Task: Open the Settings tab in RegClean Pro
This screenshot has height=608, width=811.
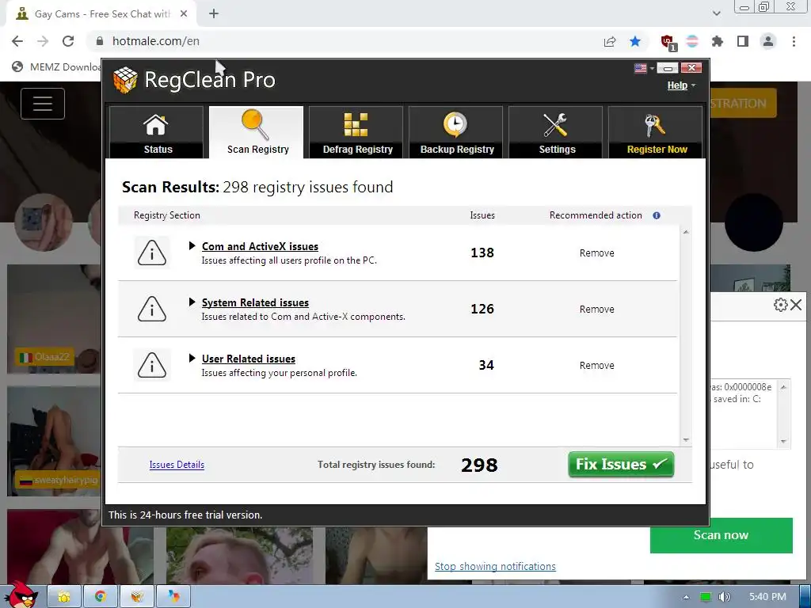Action: (x=555, y=132)
